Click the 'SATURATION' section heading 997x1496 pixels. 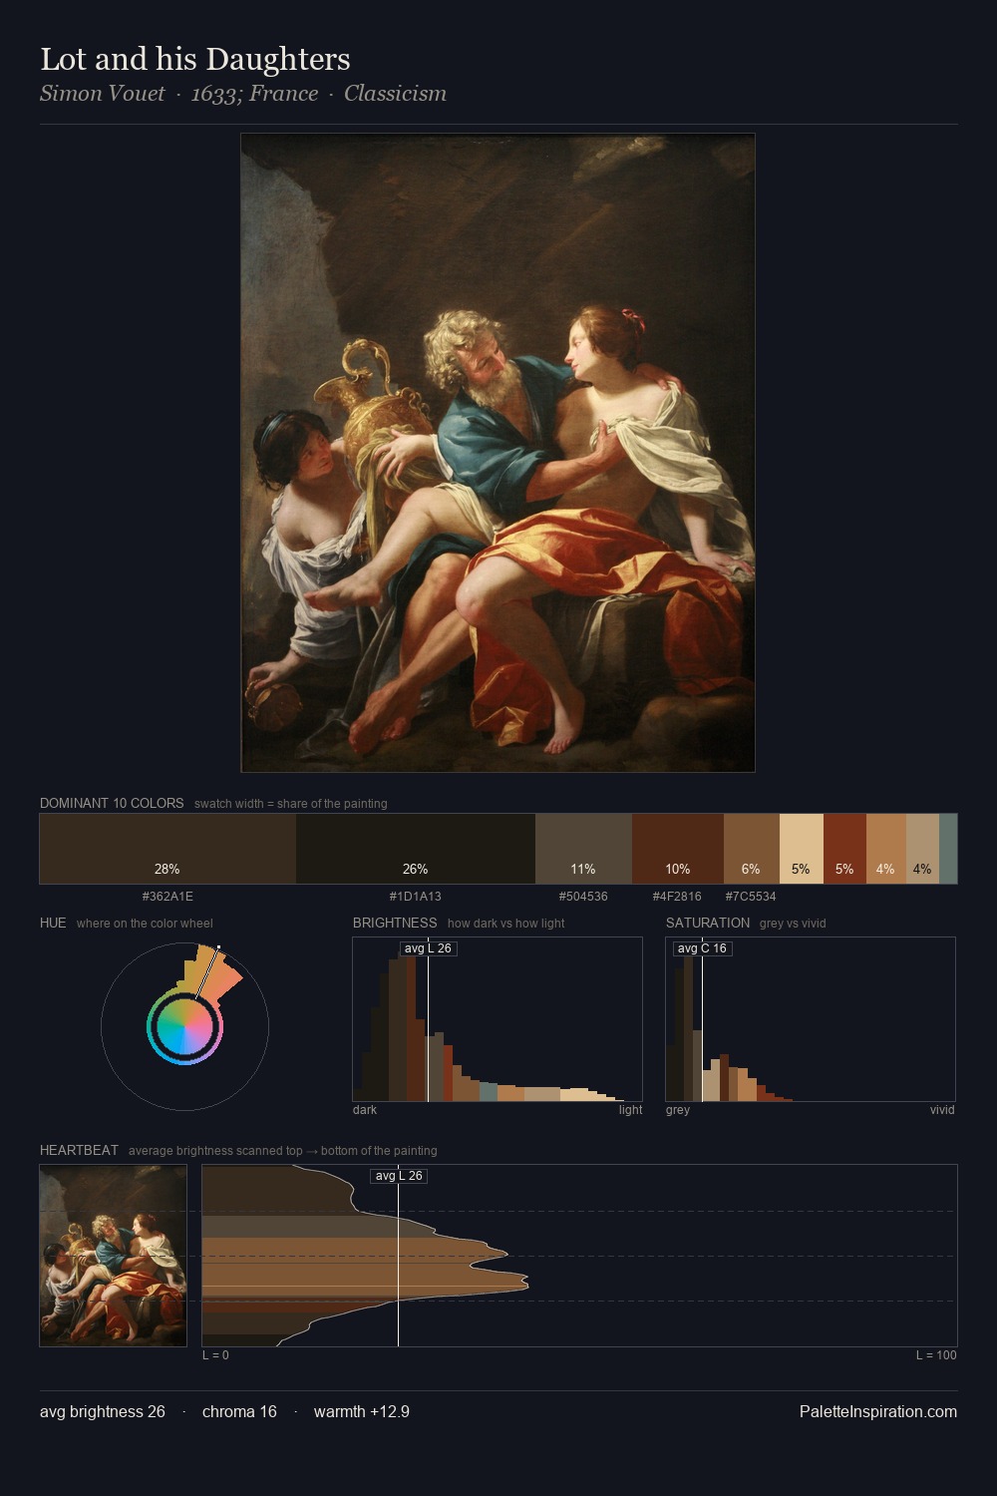708,923
